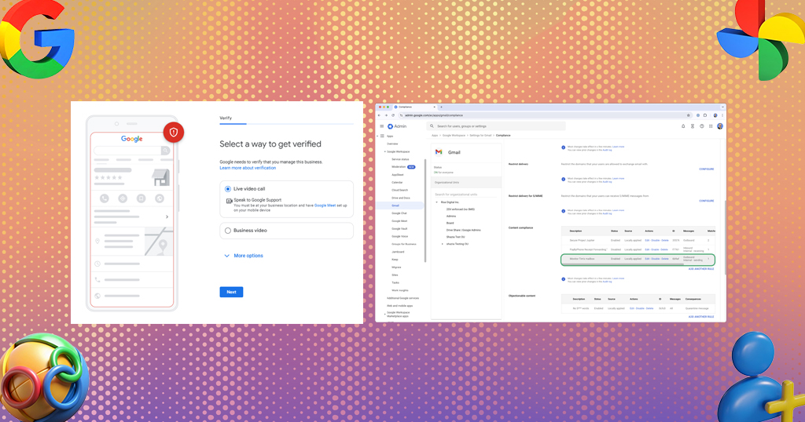805x422 pixels.
Task: Collapse the Apps section in the Admin sidebar
Action: pos(377,136)
